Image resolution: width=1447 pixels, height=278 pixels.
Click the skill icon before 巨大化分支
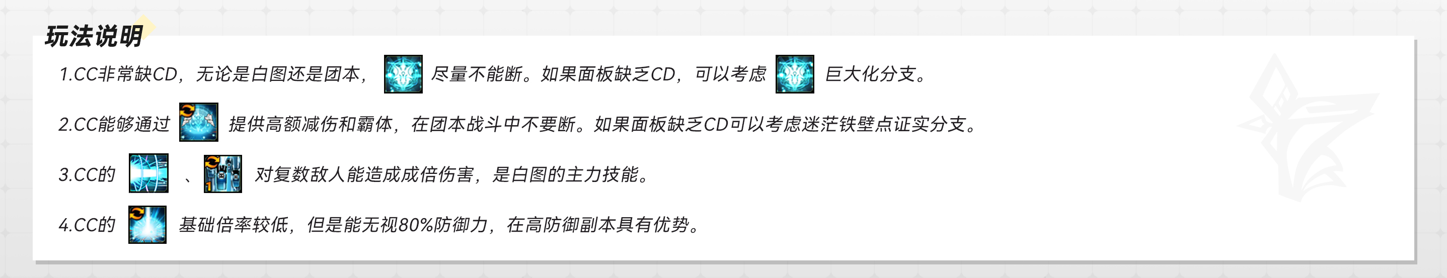coord(795,74)
